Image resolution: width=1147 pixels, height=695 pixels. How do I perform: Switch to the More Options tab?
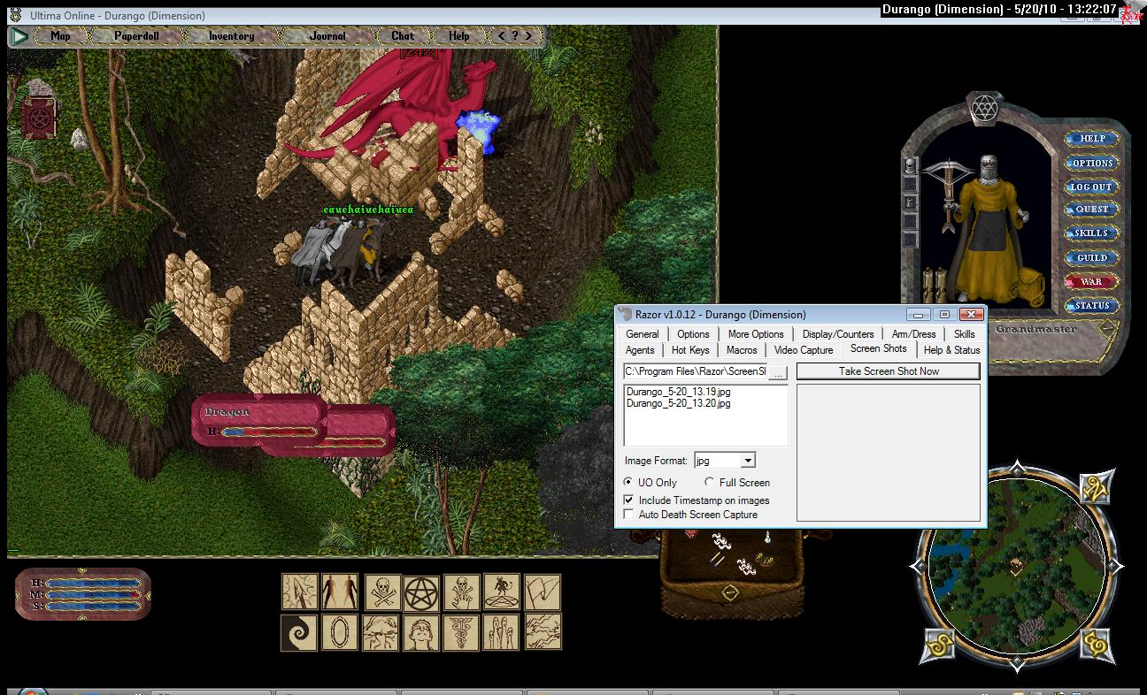[756, 334]
